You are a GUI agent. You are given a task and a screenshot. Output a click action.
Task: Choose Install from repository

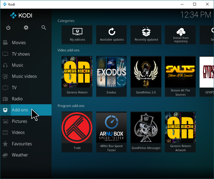180,35
